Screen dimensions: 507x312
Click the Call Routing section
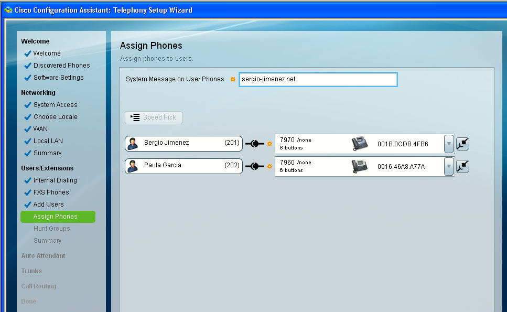coord(38,286)
